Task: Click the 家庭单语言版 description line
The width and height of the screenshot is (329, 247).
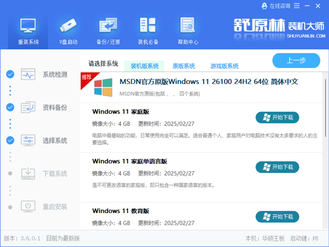Action: coord(153,185)
